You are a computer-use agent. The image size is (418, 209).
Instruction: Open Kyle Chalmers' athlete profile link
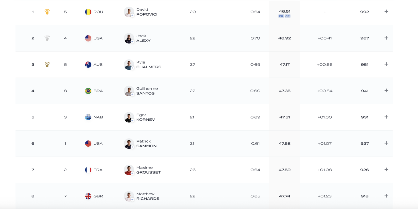tap(148, 65)
